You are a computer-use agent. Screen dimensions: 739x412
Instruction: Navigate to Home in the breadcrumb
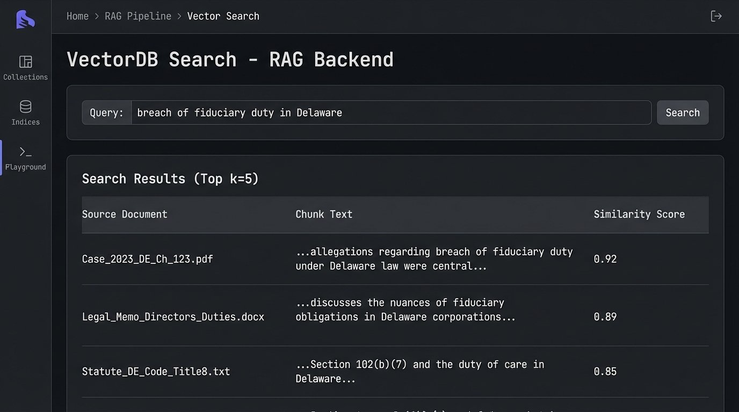tap(77, 16)
